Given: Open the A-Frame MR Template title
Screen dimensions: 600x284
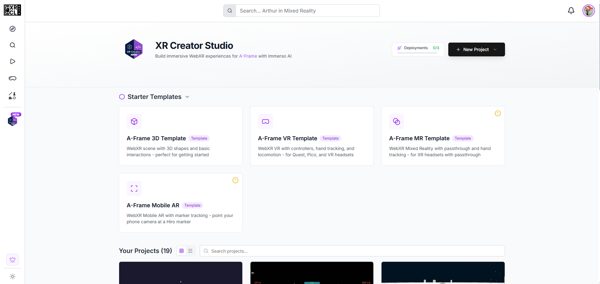Looking at the screenshot, I should [419, 138].
